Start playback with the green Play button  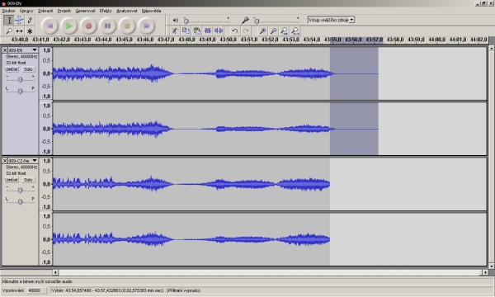(x=68, y=26)
